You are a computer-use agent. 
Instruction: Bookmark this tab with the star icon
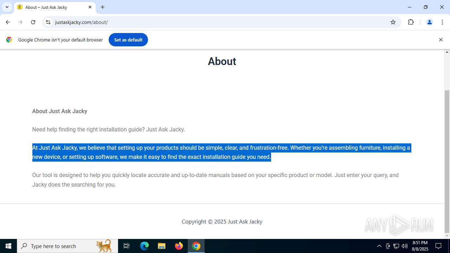(x=393, y=22)
